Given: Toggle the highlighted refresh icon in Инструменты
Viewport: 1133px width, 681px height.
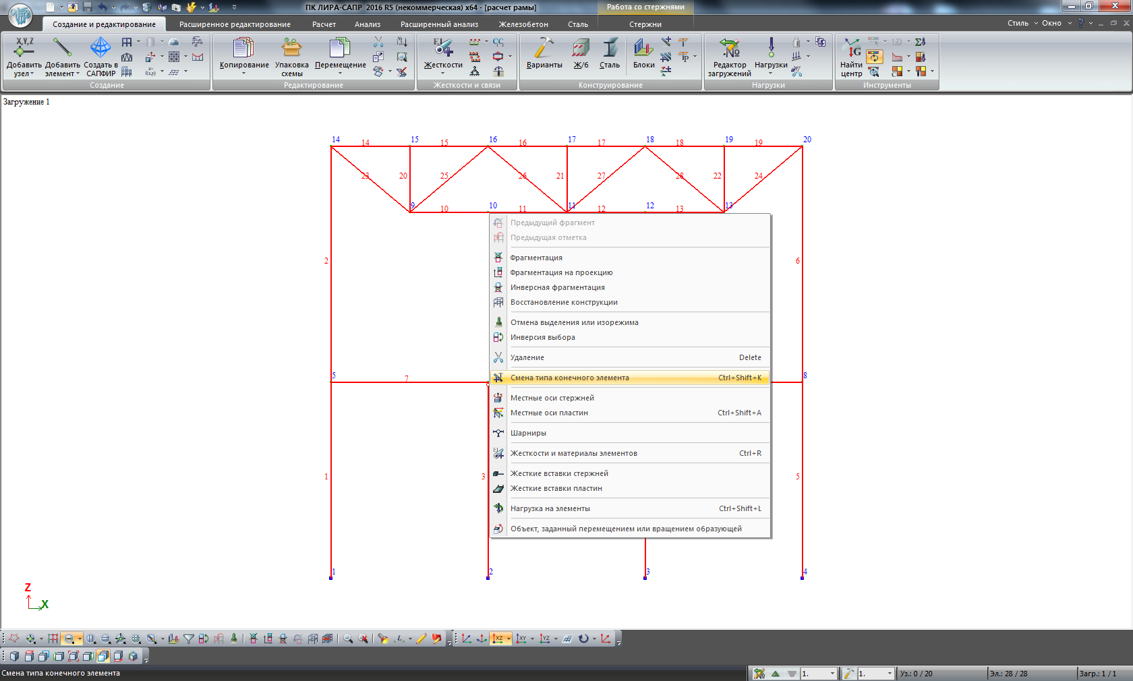Looking at the screenshot, I should click(x=873, y=57).
